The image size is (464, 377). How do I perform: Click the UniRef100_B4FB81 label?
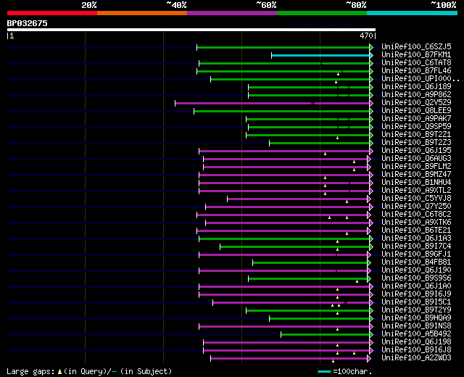[x=416, y=262]
